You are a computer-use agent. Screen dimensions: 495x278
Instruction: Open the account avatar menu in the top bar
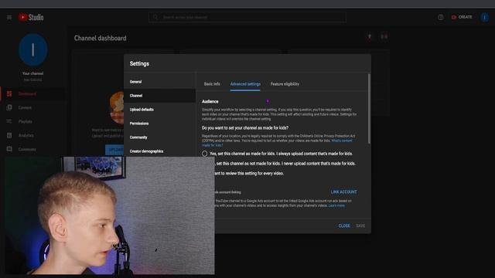485,17
